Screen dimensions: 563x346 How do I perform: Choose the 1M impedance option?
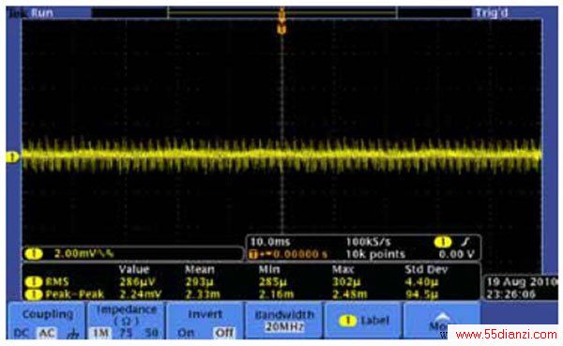coord(100,333)
